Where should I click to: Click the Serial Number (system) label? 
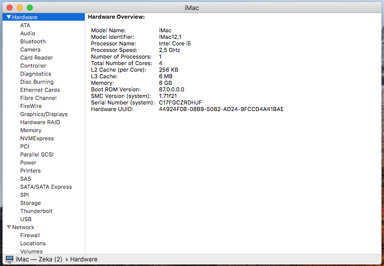(x=123, y=102)
